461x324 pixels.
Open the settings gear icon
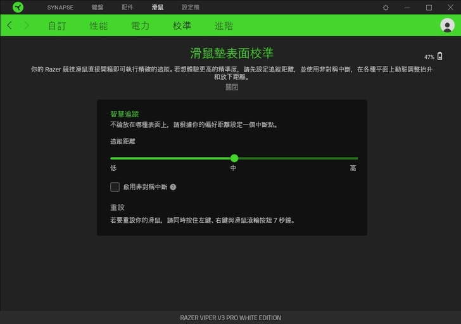386,8
